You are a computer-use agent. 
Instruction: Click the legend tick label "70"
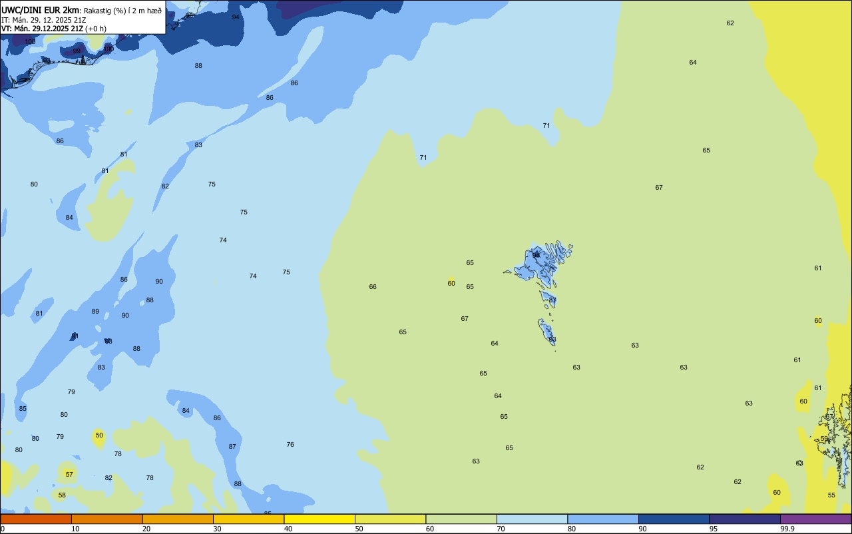[501, 529]
